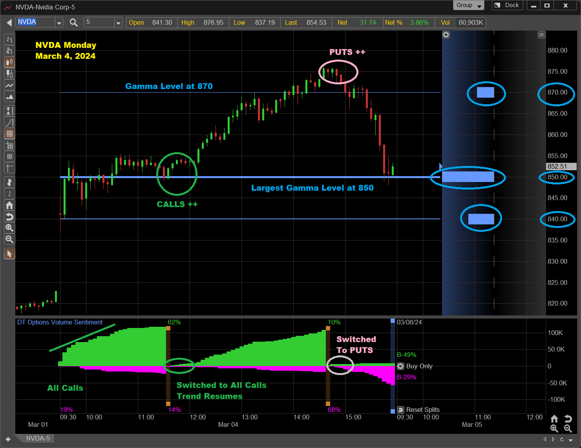
Task: Switch to line chart style
Action: (9, 85)
